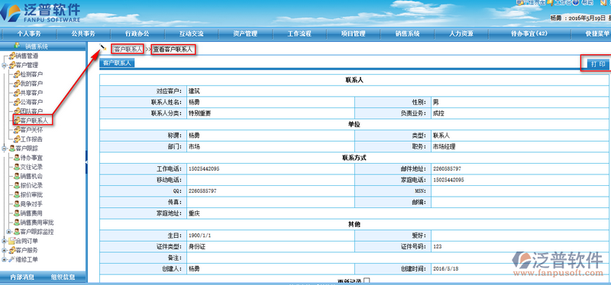This screenshot has width=611, height=285.
Task: Click the 检测客户 icon in the sidebar
Action: (x=17, y=74)
